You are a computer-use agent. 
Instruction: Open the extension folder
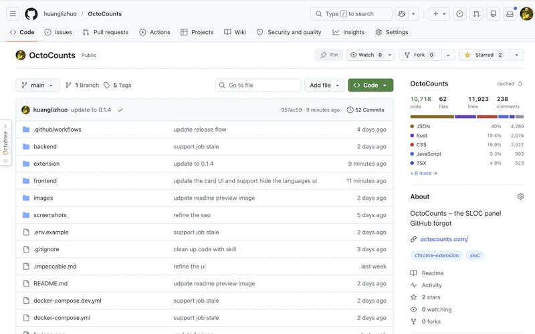46,164
